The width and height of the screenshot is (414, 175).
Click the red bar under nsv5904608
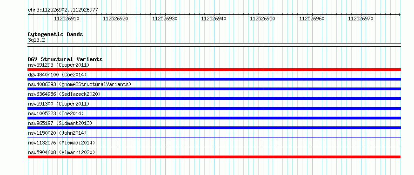pos(214,157)
